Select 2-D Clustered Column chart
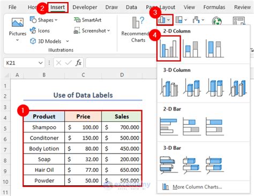The width and height of the screenshot is (254, 196). click(169, 48)
